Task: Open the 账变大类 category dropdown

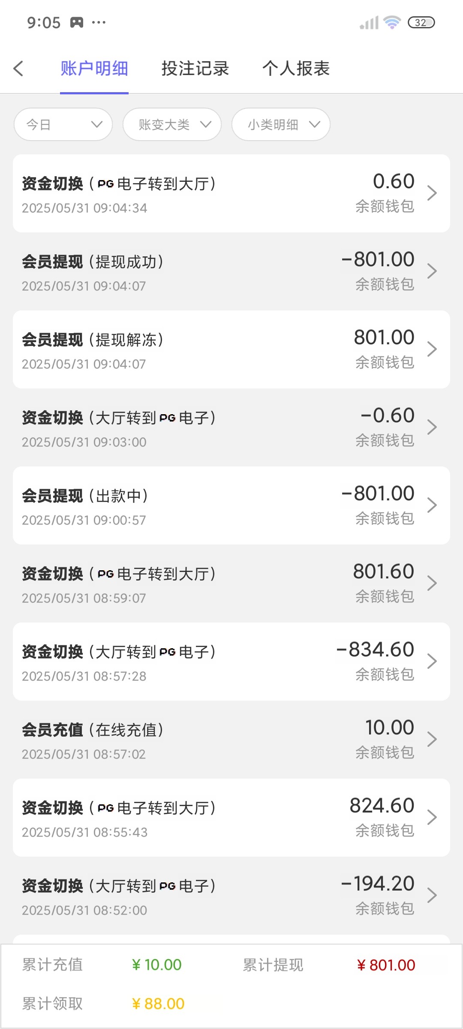Action: click(172, 124)
